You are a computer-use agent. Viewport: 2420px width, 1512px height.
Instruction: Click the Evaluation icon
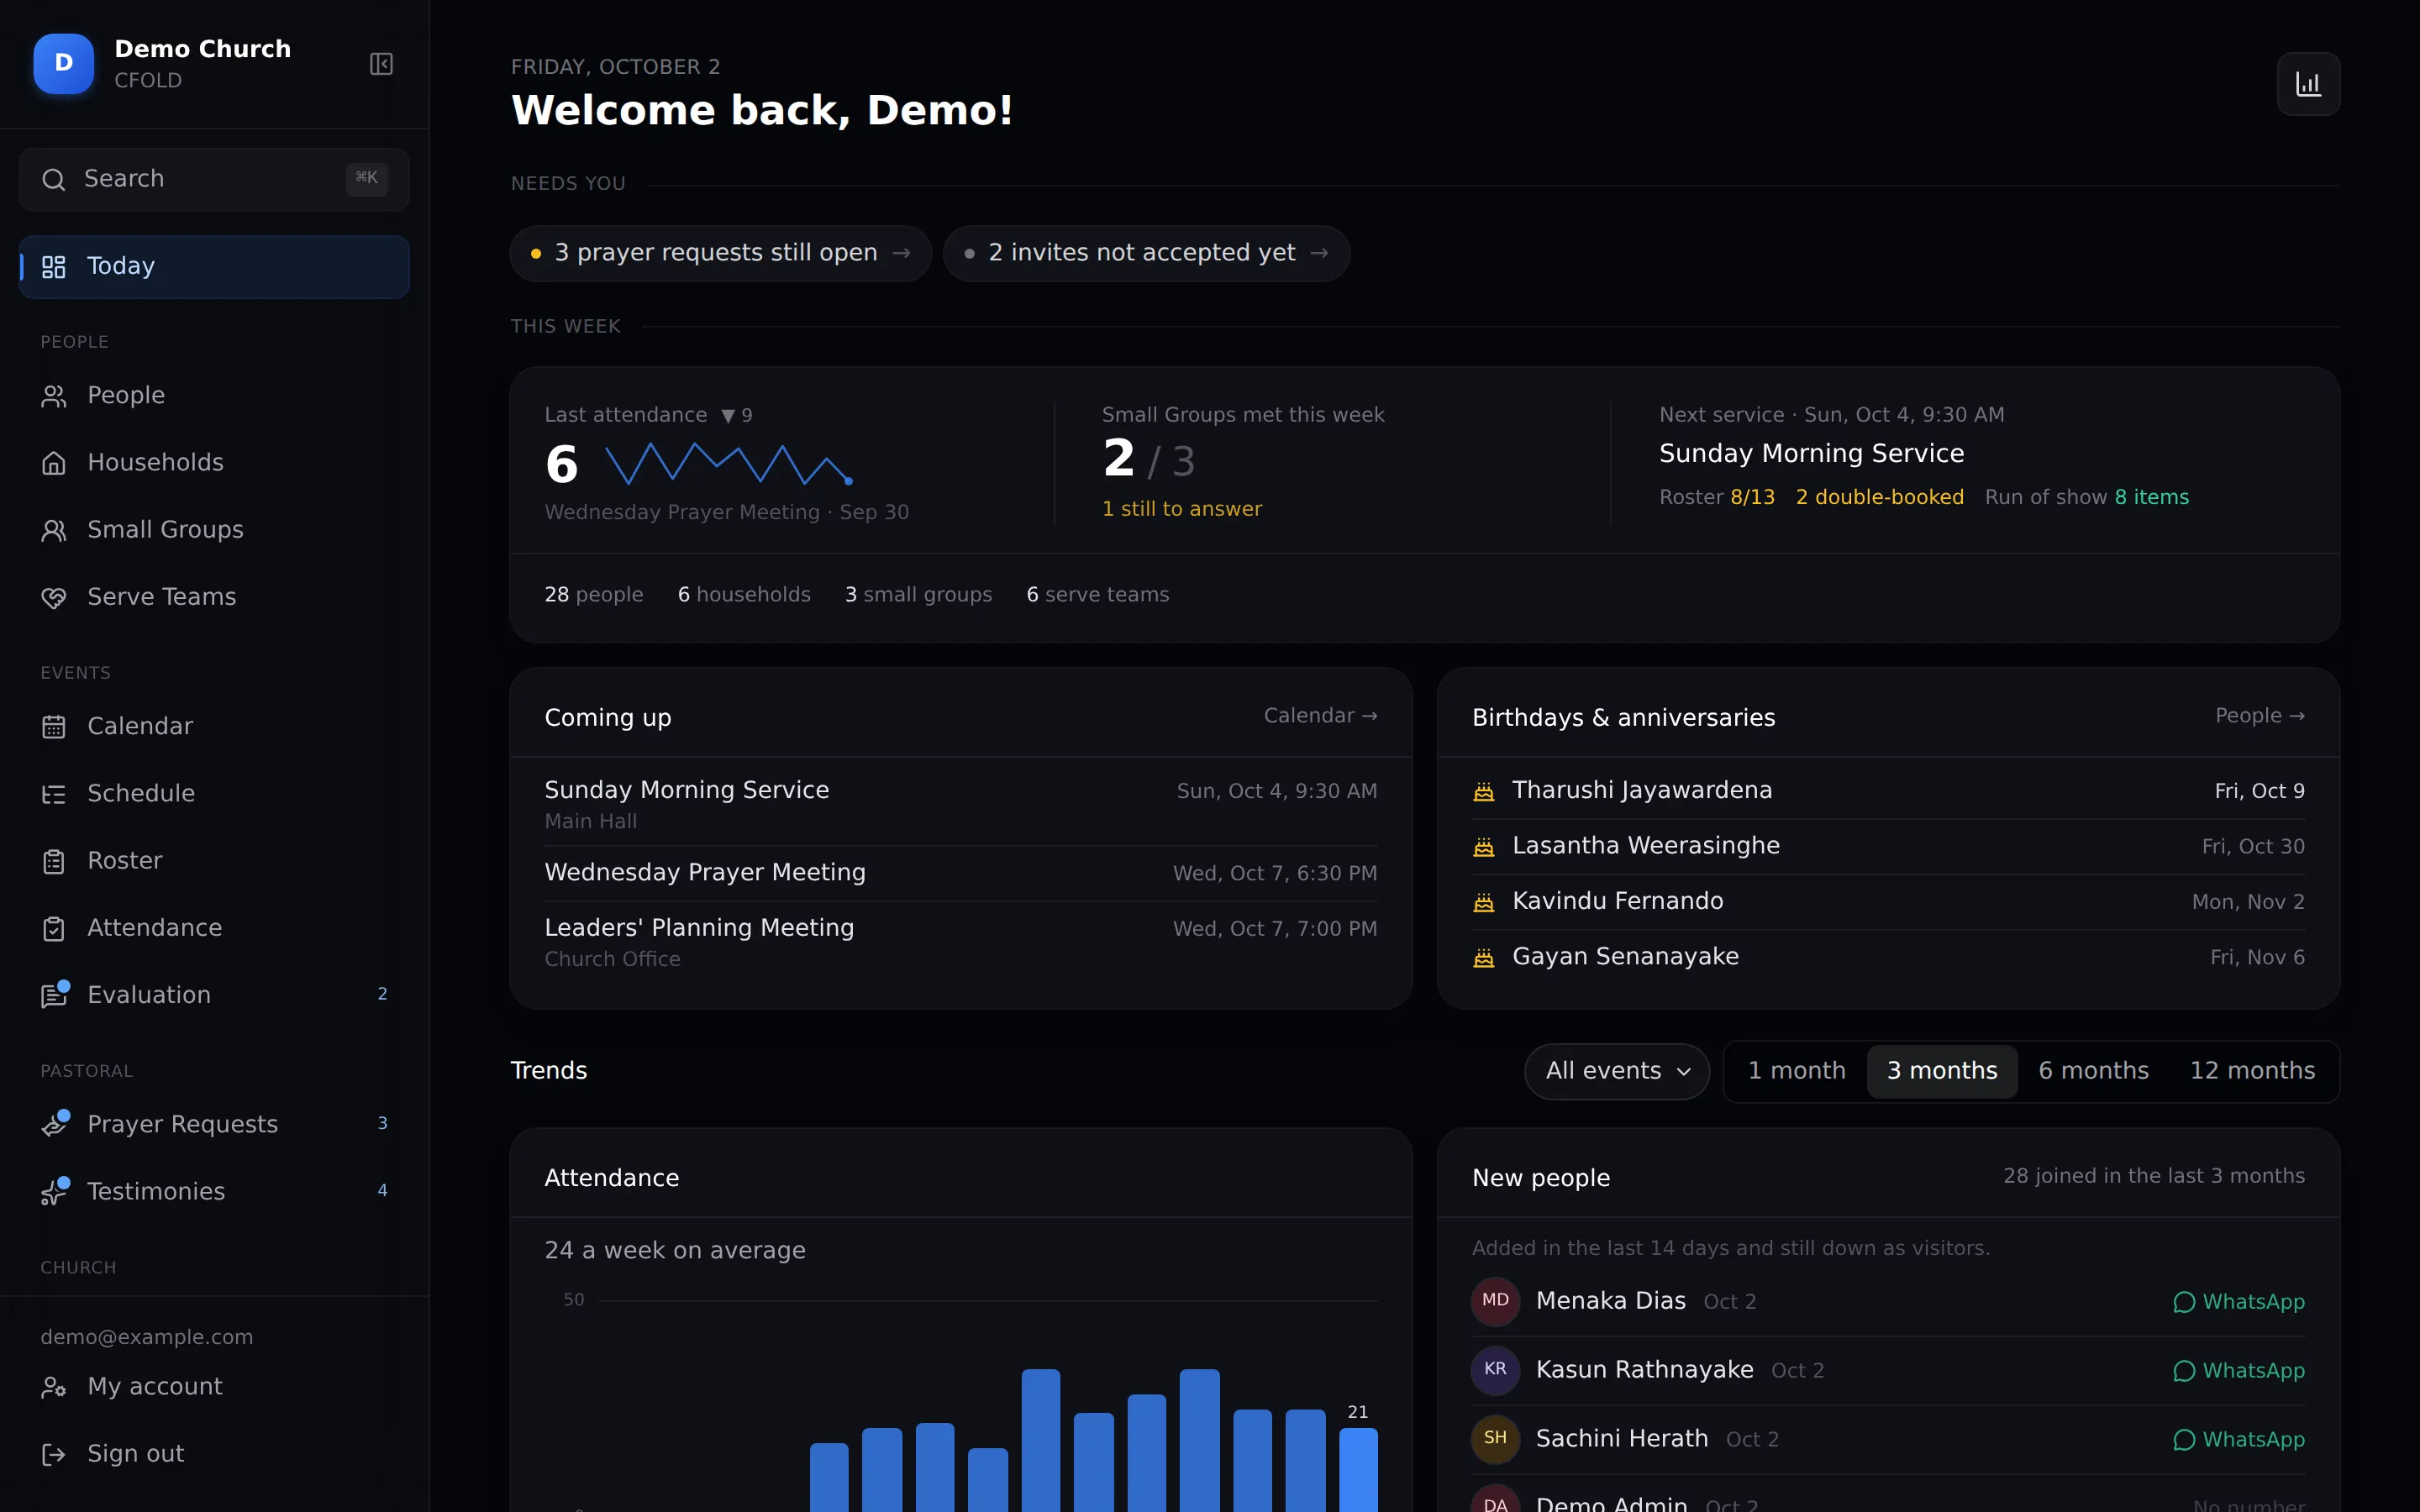[54, 995]
